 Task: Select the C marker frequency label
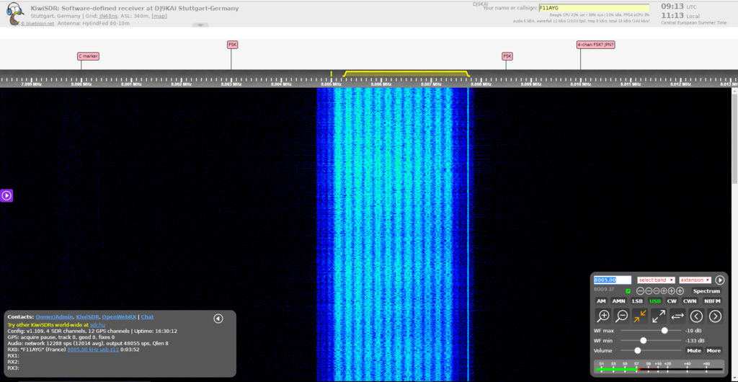click(88, 56)
